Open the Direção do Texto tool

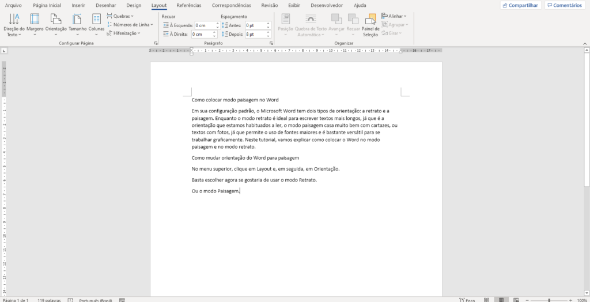[14, 25]
